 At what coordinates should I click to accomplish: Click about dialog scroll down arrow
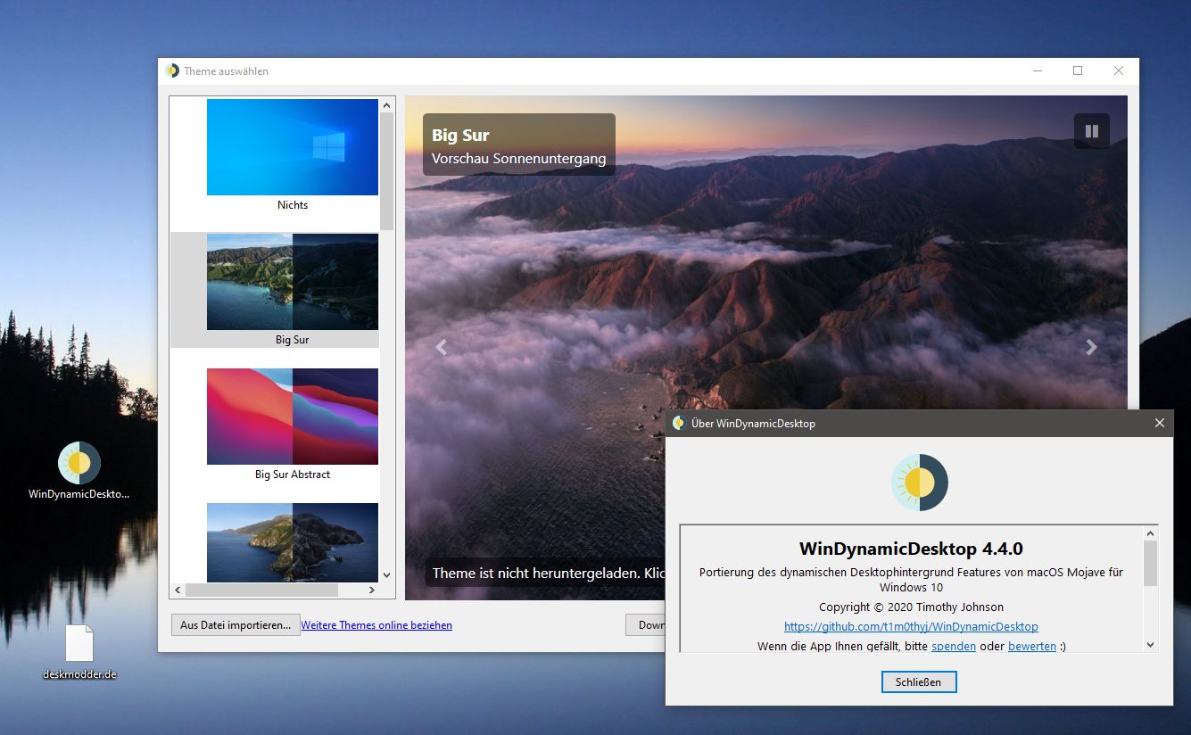pyautogui.click(x=1150, y=645)
